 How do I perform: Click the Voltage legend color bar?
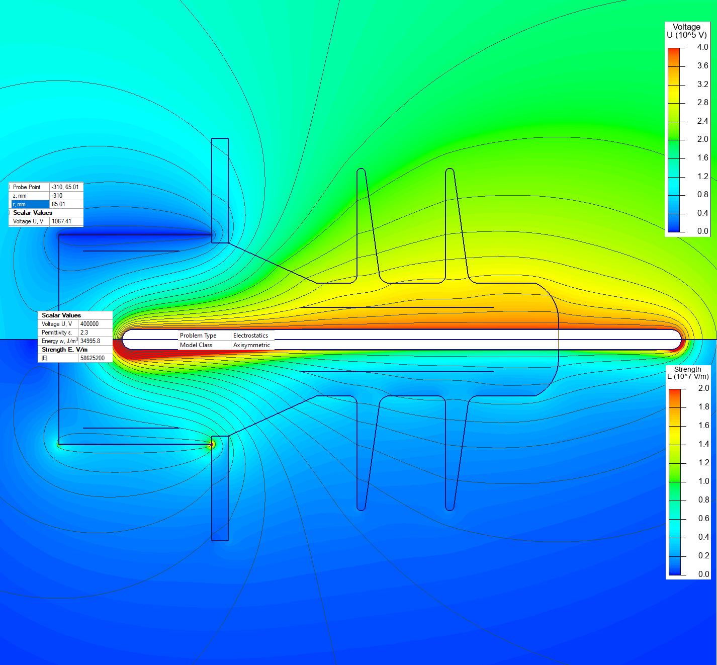[x=674, y=140]
